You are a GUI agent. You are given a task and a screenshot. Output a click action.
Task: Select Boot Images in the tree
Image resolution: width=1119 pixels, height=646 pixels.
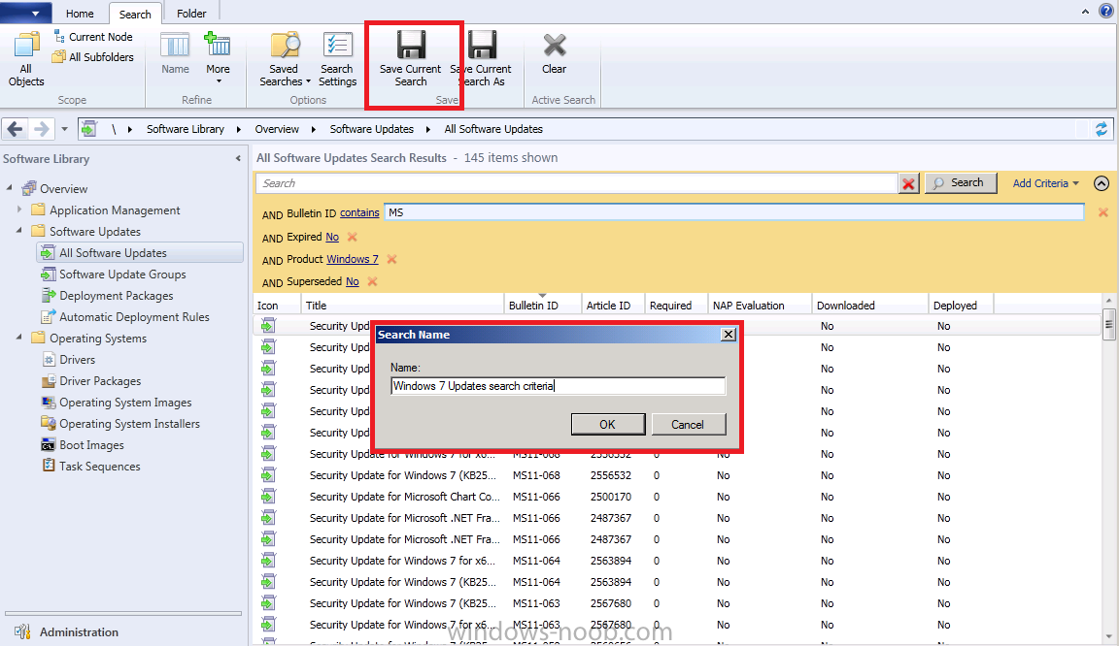(83, 445)
